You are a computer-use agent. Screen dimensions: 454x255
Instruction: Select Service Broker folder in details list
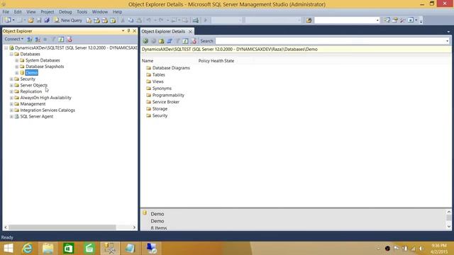click(x=165, y=102)
